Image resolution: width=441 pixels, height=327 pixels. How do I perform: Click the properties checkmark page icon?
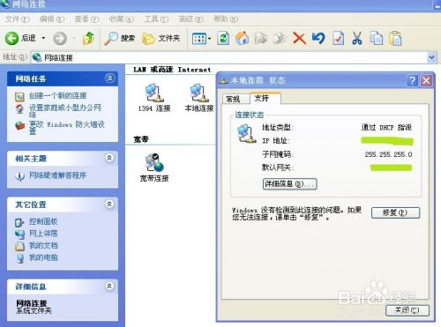click(x=338, y=39)
